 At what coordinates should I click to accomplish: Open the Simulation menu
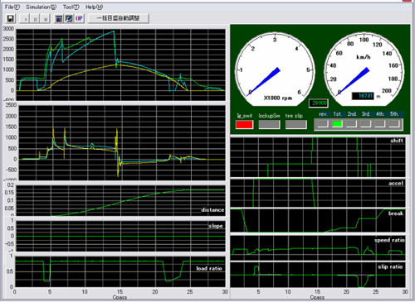(41, 7)
